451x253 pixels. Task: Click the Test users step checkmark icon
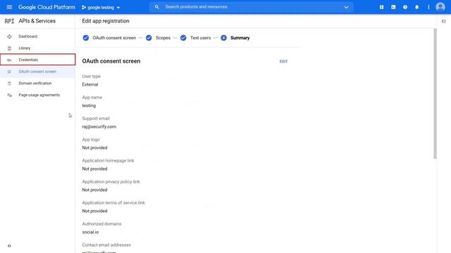tap(183, 38)
